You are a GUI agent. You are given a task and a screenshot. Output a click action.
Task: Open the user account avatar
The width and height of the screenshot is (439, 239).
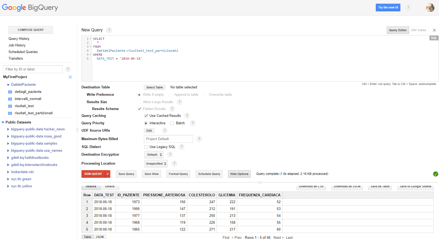point(430,7)
